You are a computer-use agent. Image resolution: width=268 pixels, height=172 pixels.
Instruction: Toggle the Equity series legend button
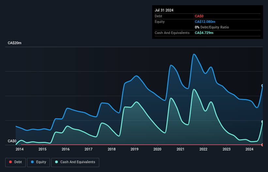(x=39, y=162)
